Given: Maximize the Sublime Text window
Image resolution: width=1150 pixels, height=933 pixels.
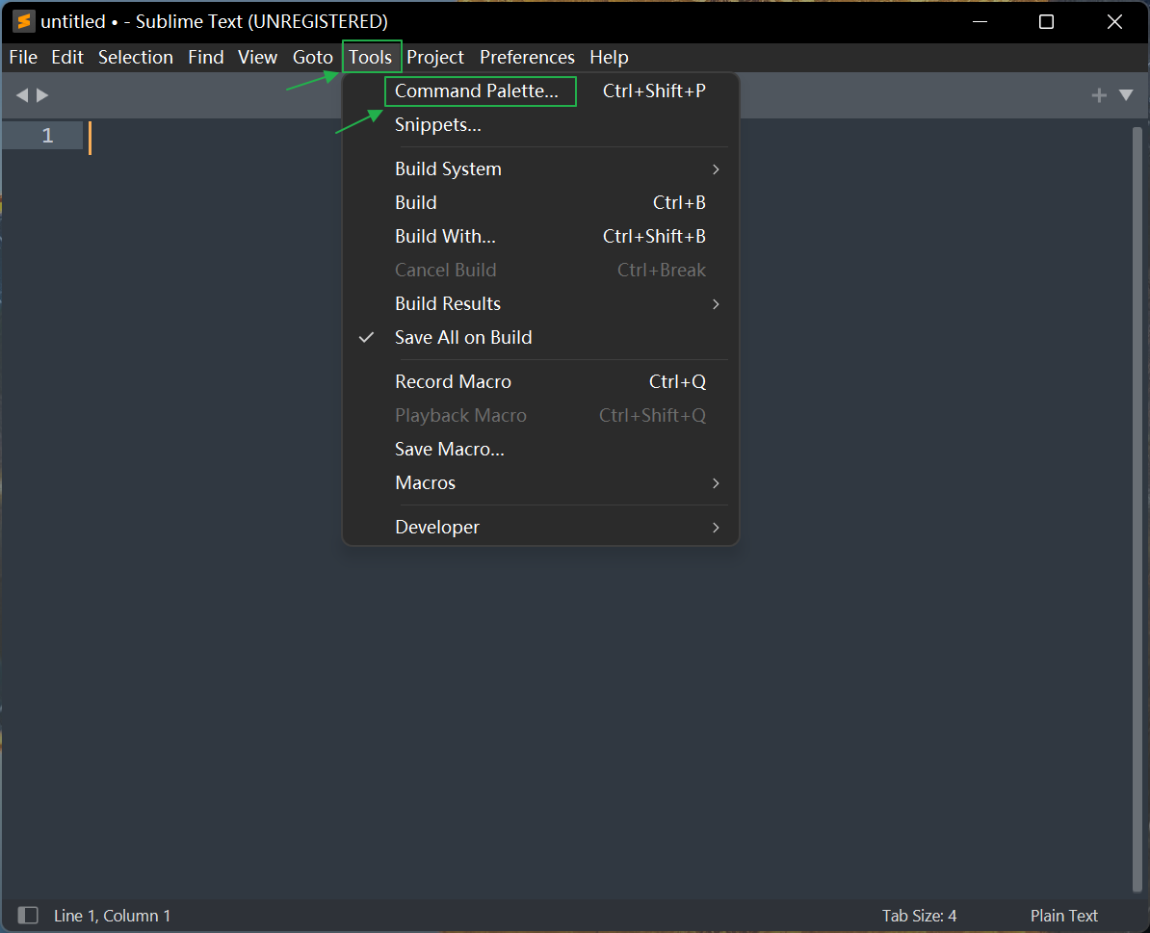Looking at the screenshot, I should [1047, 21].
